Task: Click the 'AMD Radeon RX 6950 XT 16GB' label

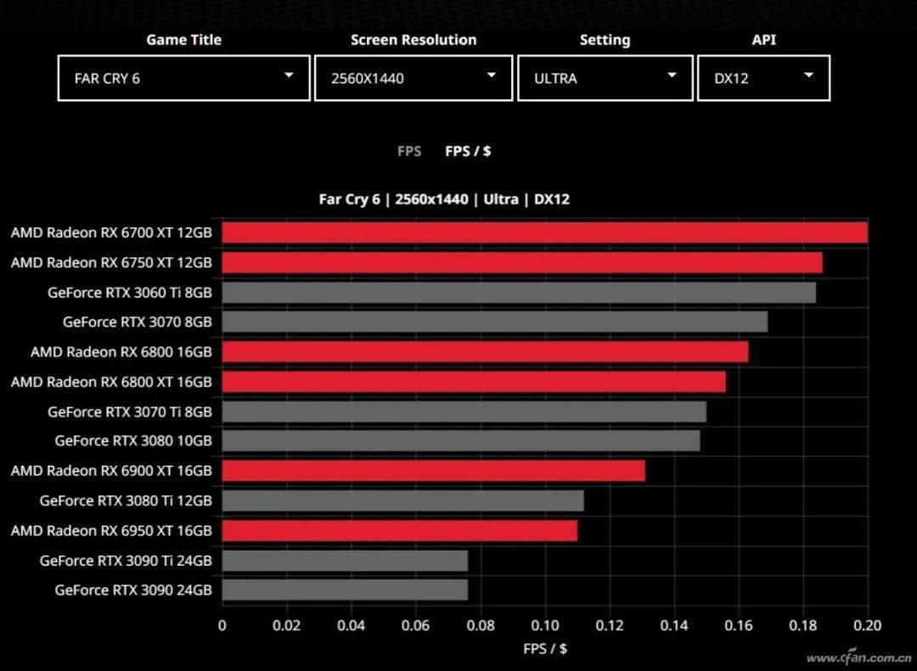Action: coord(111,531)
